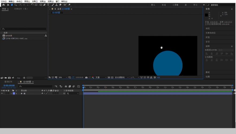236x134 pixels.
Task: Select the Zoom magnifier tool
Action: 16,5
